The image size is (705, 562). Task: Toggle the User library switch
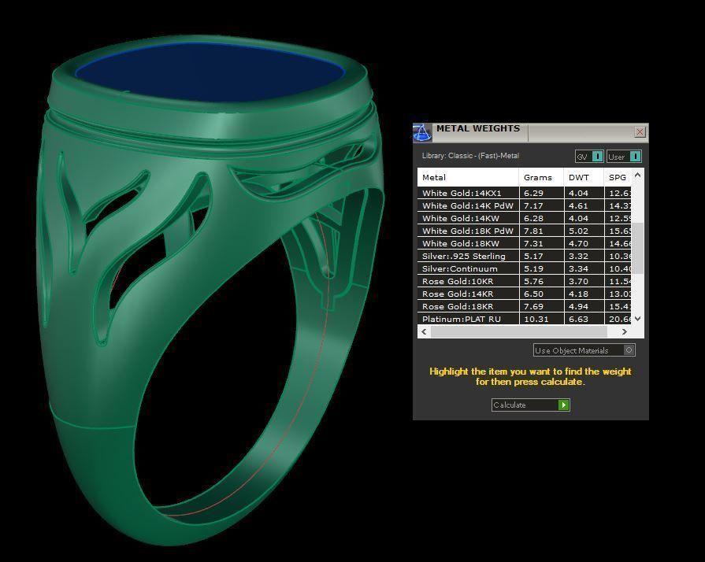tap(635, 157)
